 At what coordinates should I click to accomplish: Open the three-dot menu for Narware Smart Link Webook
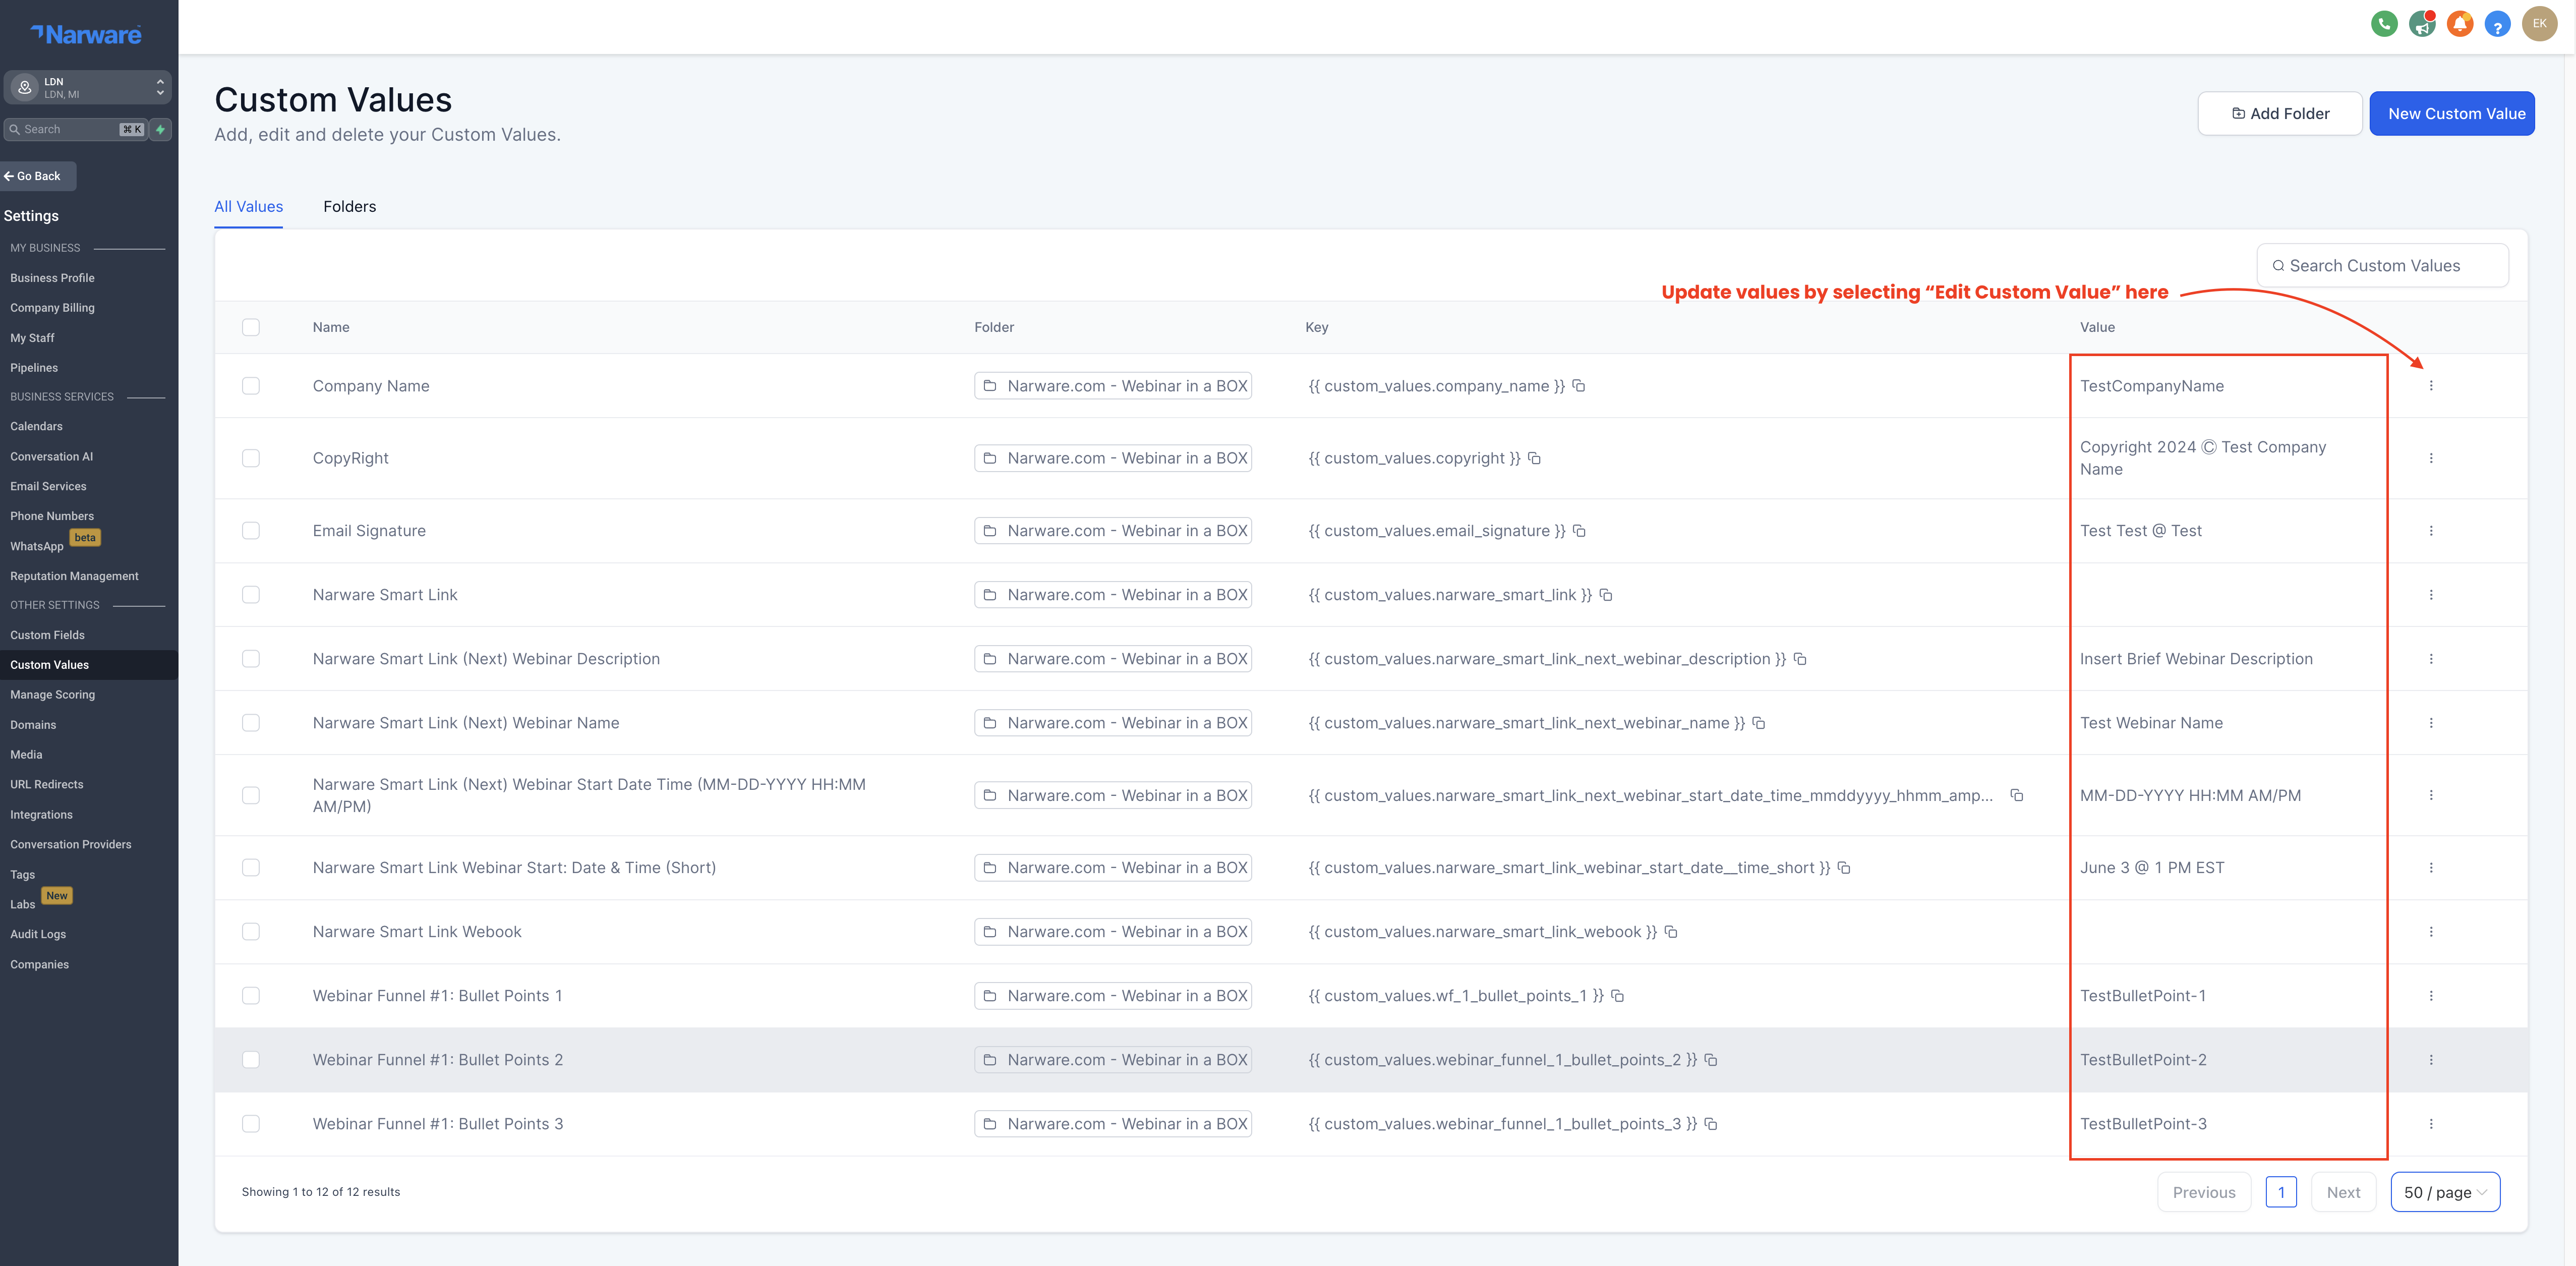(2431, 932)
